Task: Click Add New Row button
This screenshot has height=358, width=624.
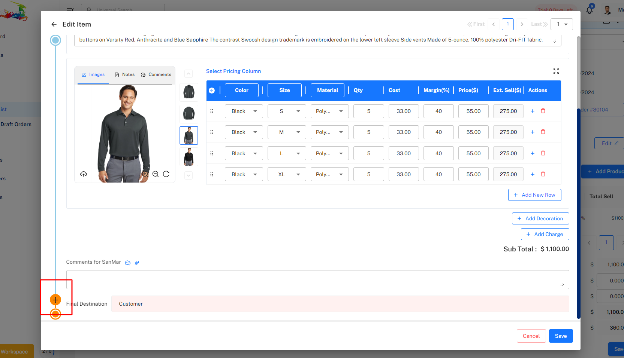Action: coord(535,195)
